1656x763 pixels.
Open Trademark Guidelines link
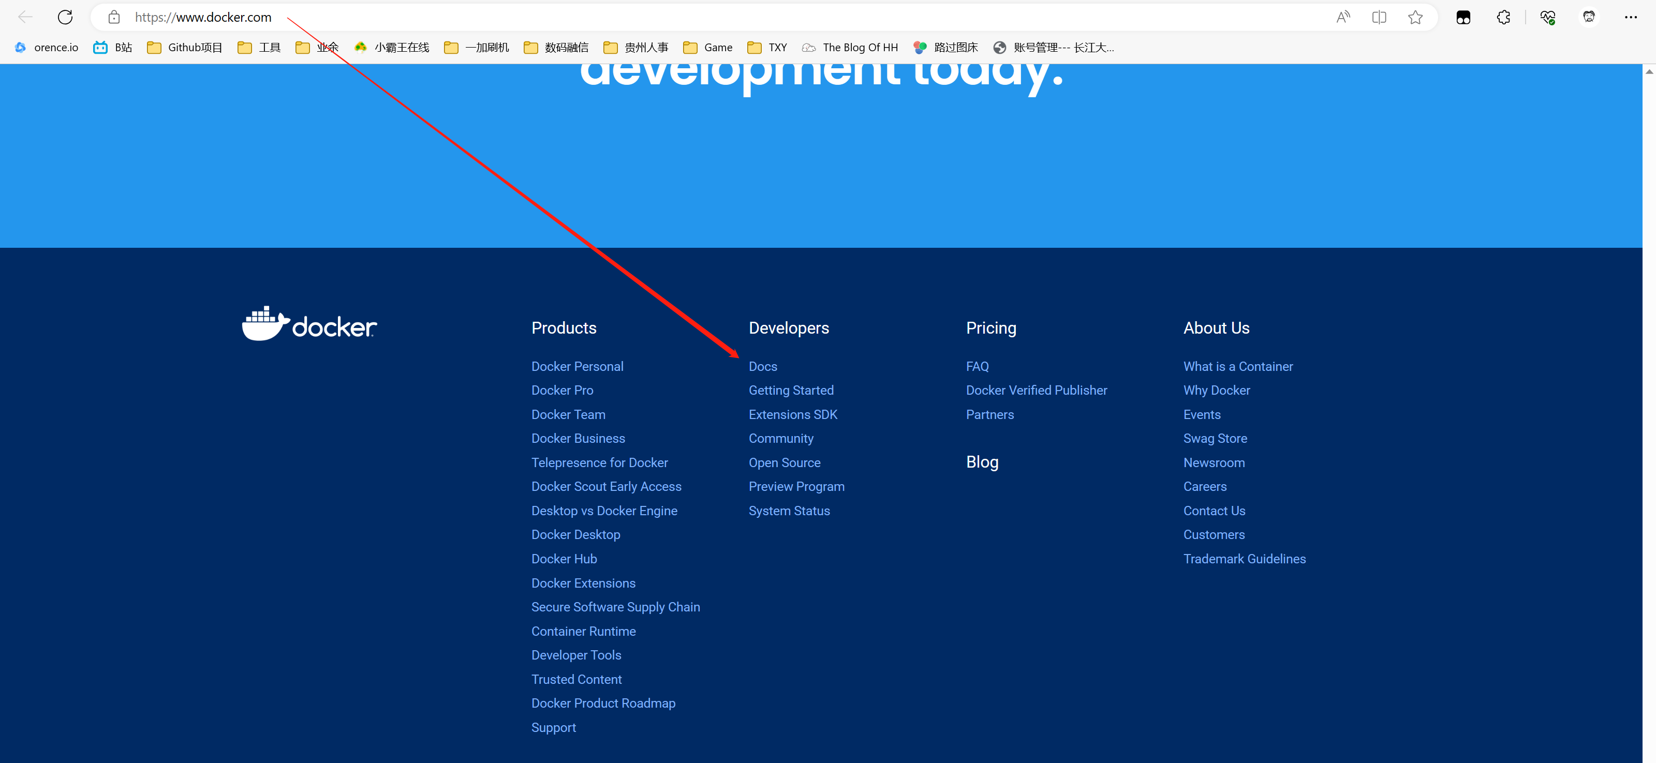point(1245,559)
